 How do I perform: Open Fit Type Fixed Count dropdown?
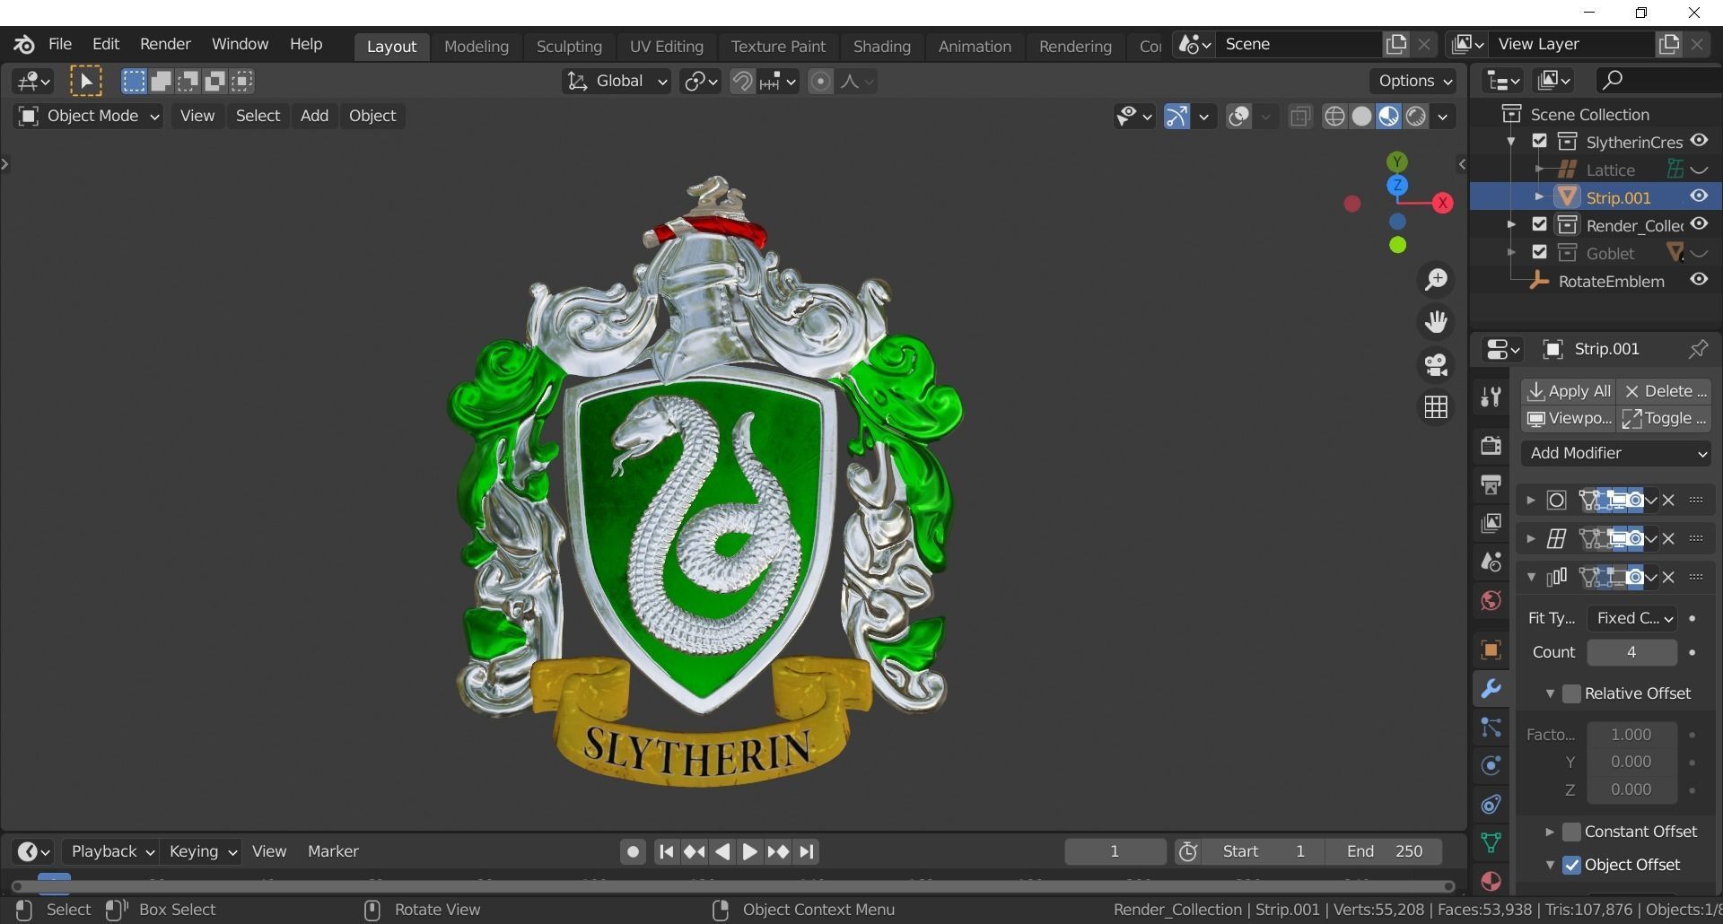click(1631, 618)
